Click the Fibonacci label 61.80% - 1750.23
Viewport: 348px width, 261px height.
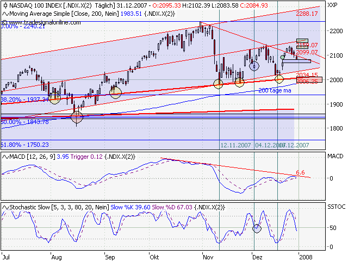click(x=24, y=145)
